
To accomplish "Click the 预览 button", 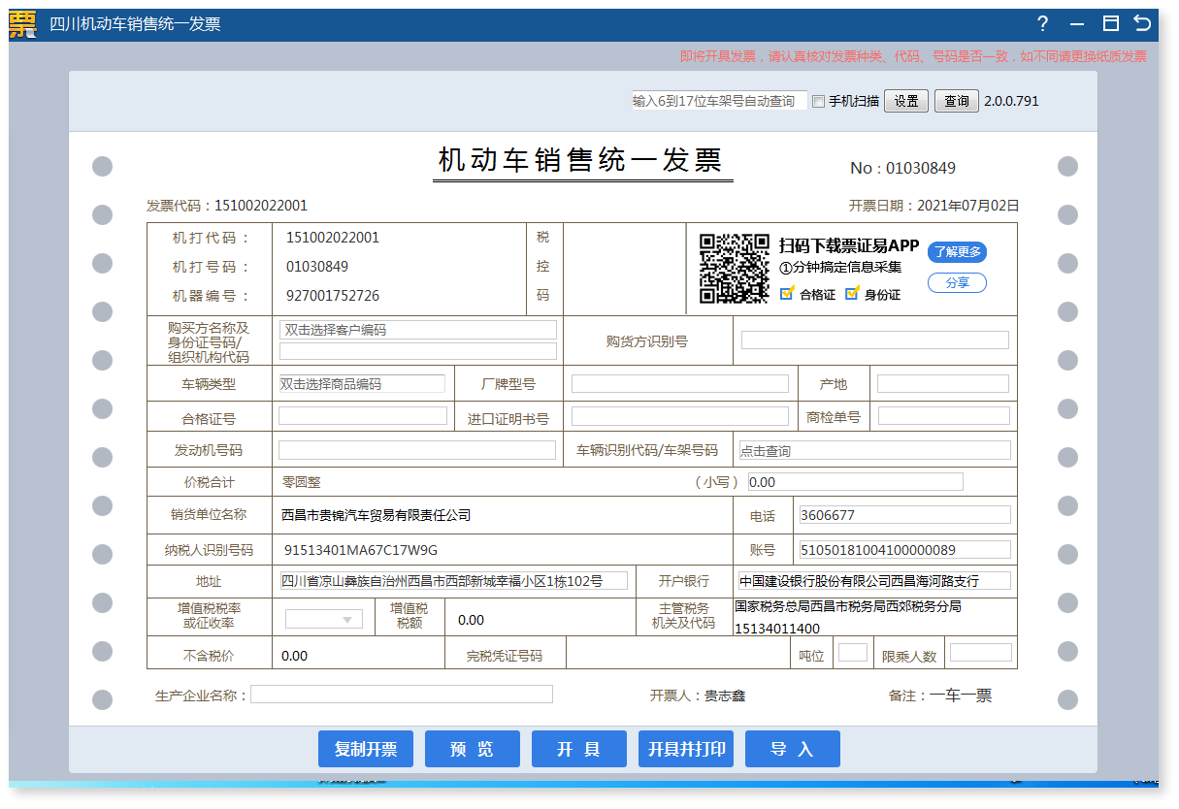I will pyautogui.click(x=473, y=749).
